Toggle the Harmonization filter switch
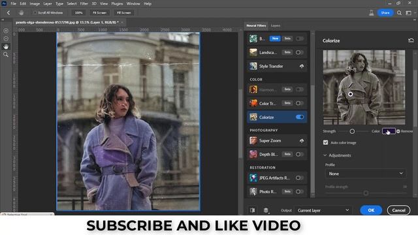This screenshot has width=418, height=235. click(300, 89)
